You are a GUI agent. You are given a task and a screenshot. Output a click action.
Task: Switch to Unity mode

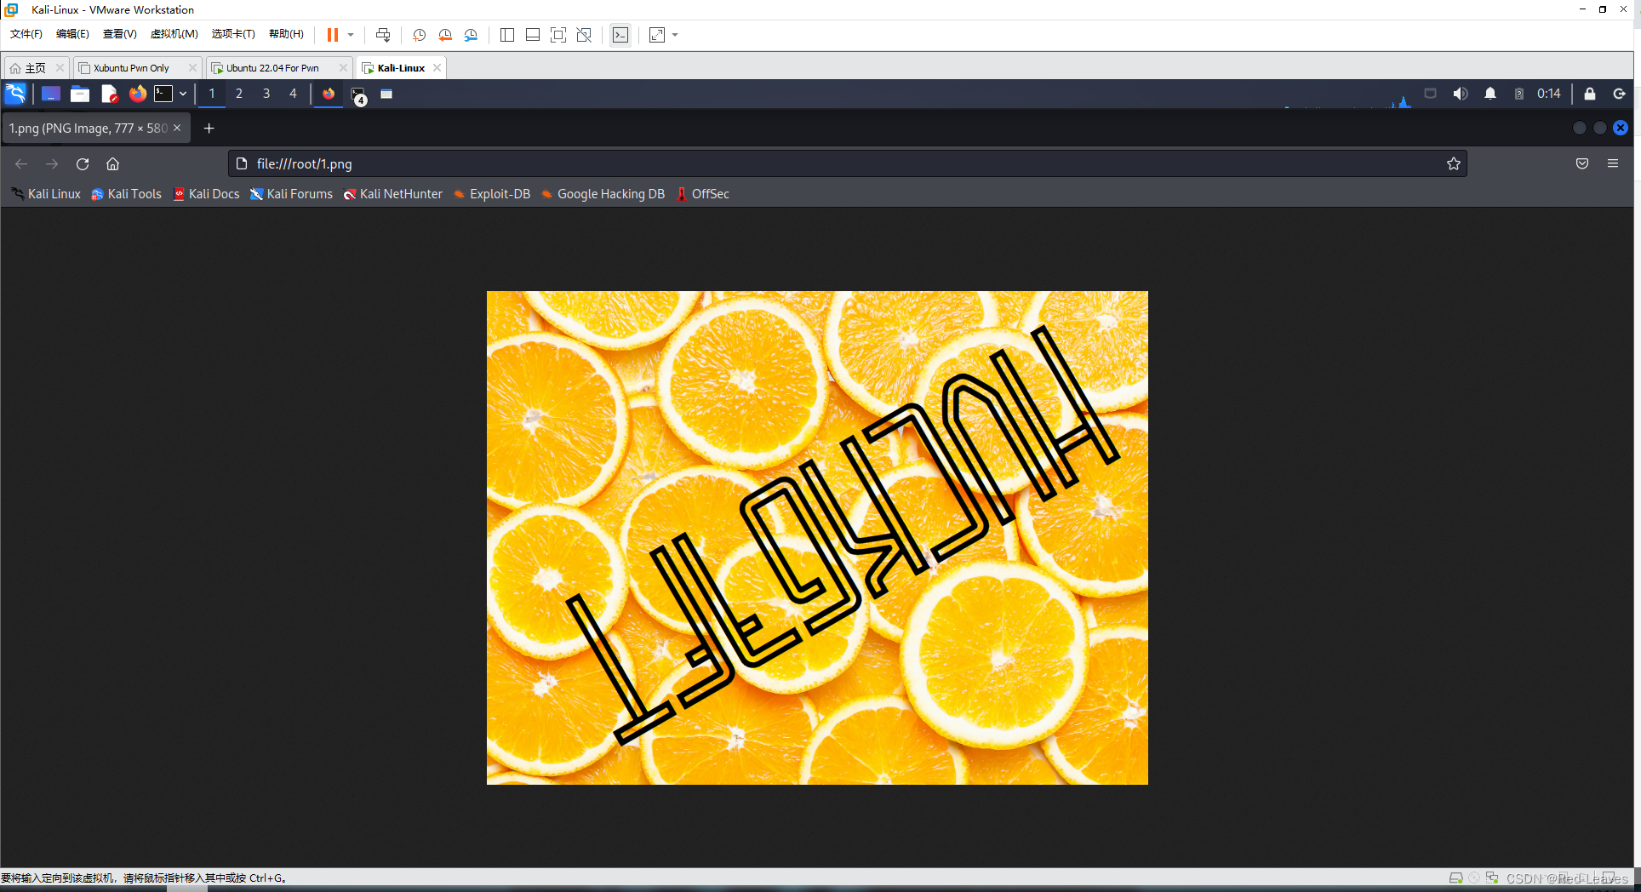coord(584,35)
